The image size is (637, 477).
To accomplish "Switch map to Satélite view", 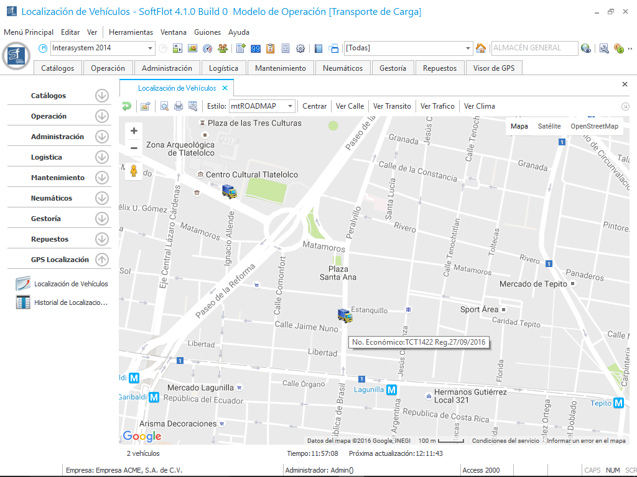I will pyautogui.click(x=549, y=126).
